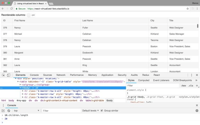The width and height of the screenshot is (200, 125).
Task: Toggle the device toolbar icon
Action: 9,75
